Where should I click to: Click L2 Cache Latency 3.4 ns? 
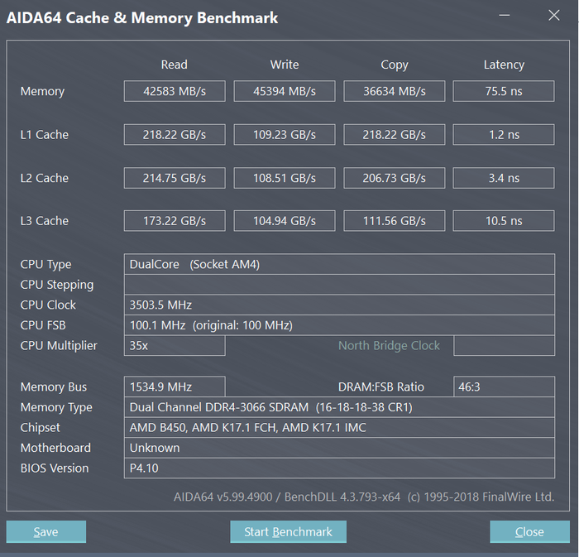pos(504,178)
